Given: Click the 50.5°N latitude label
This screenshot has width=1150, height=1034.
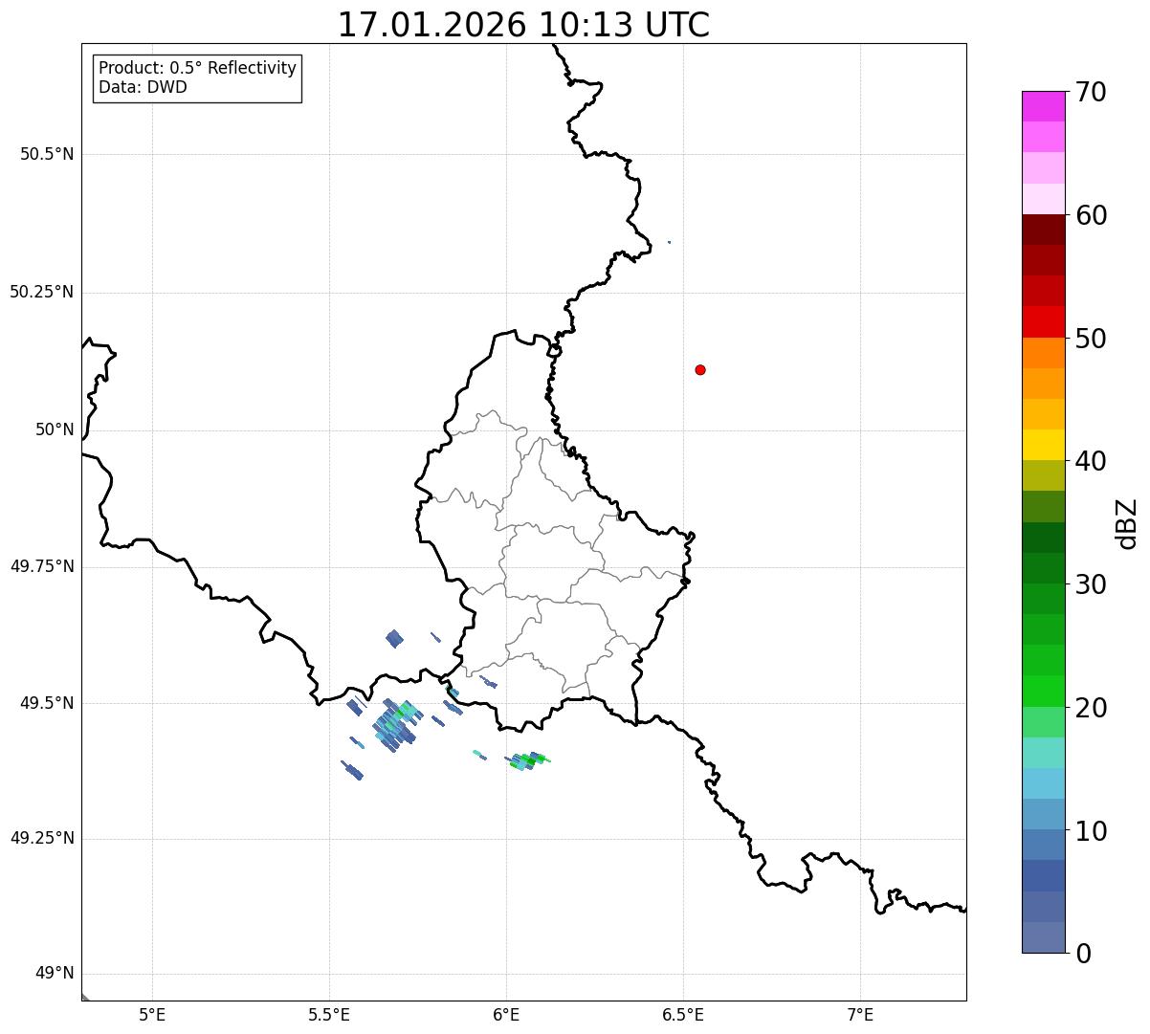Looking at the screenshot, I should tap(47, 154).
